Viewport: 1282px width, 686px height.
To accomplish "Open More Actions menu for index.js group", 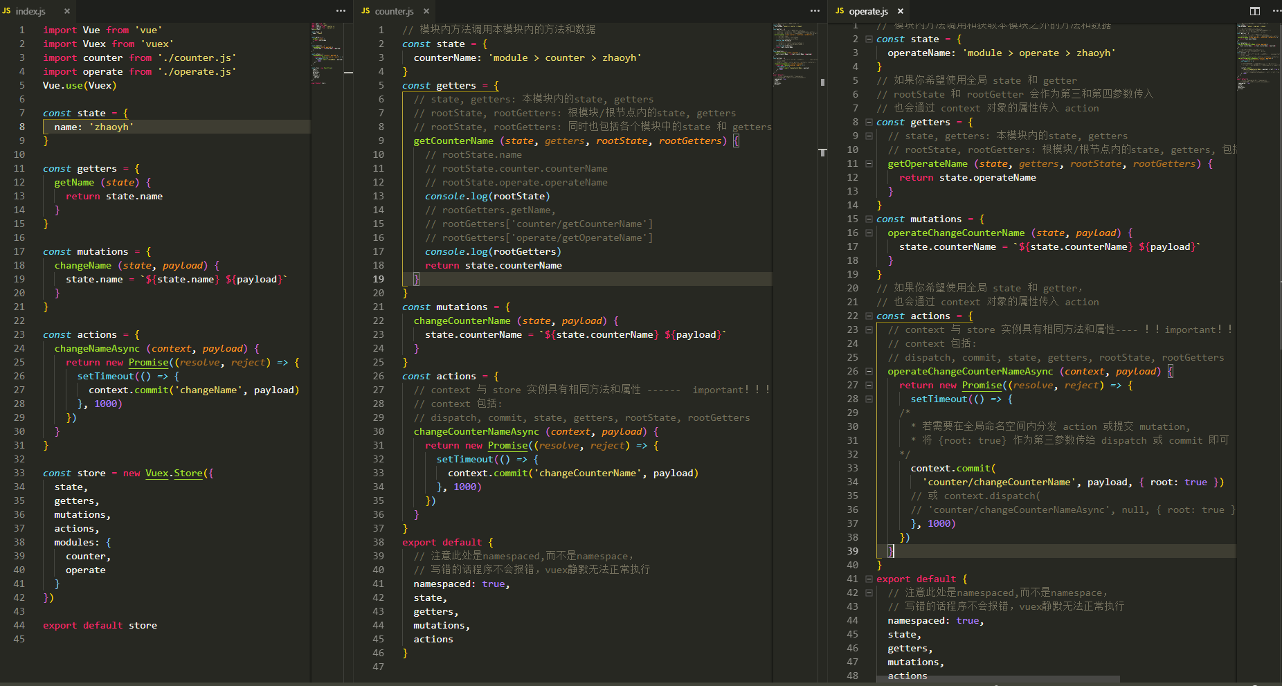I will 341,10.
